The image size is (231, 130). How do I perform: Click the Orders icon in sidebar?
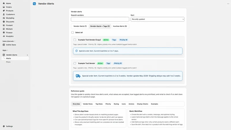[x=4, y=7]
